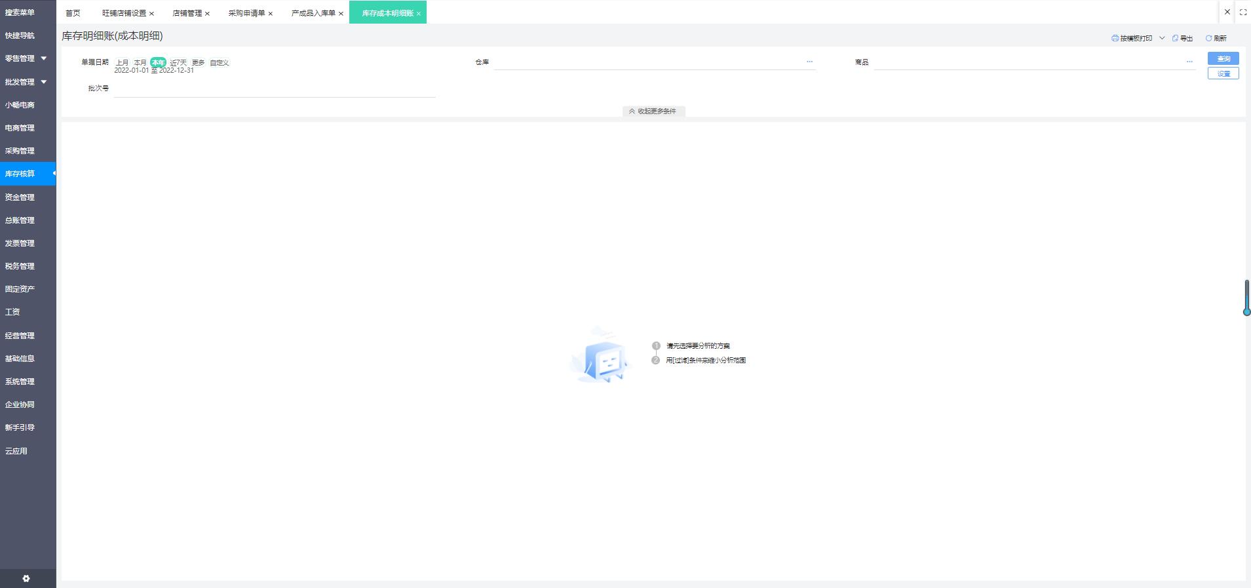
Task: Open the 商品 lookup ellipsis
Action: (x=1189, y=62)
